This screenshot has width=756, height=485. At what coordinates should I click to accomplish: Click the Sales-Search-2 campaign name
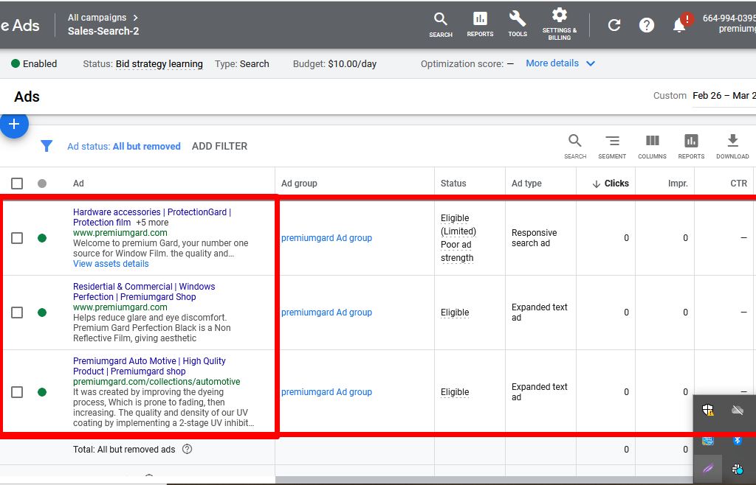point(103,31)
